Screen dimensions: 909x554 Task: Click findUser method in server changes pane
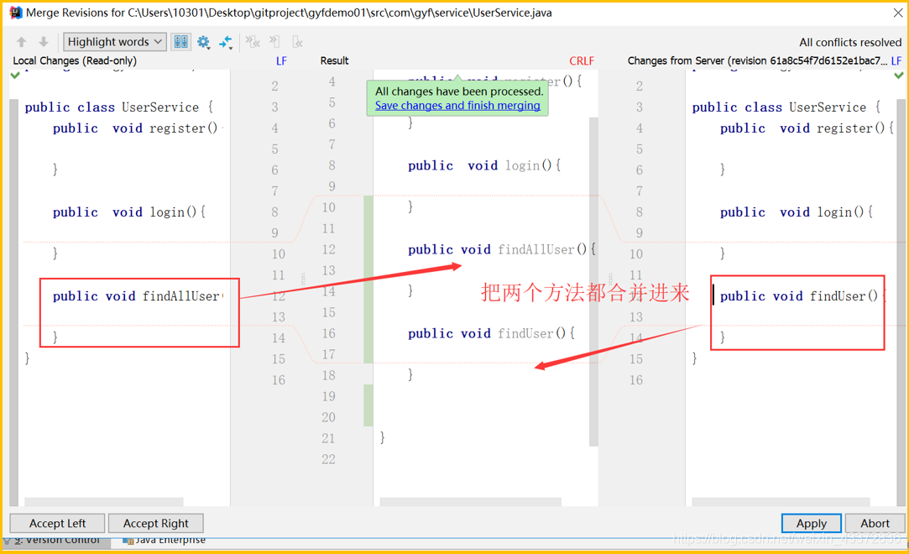pyautogui.click(x=803, y=296)
